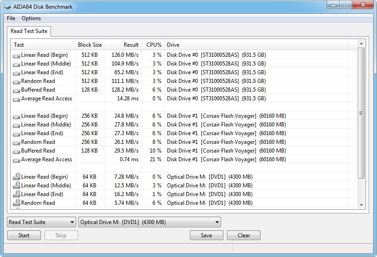Sort by the CPU% column header

(x=153, y=45)
